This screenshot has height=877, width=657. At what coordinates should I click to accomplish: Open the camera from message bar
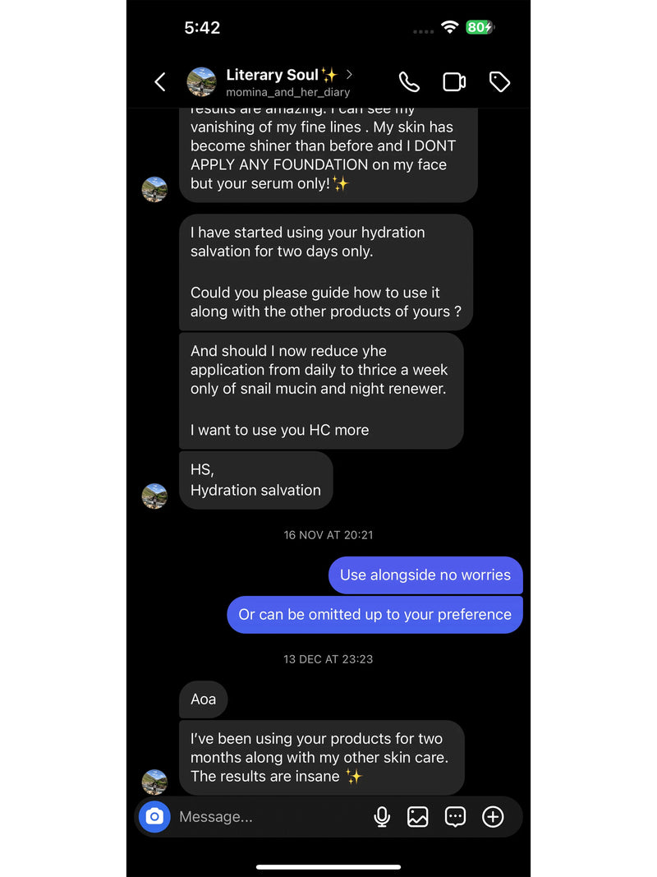(154, 816)
